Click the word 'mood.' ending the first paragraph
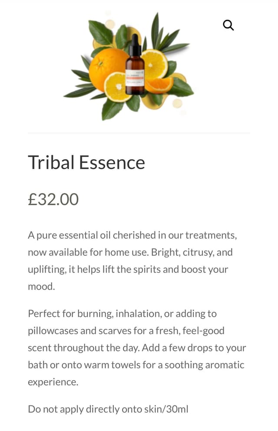 coord(42,287)
